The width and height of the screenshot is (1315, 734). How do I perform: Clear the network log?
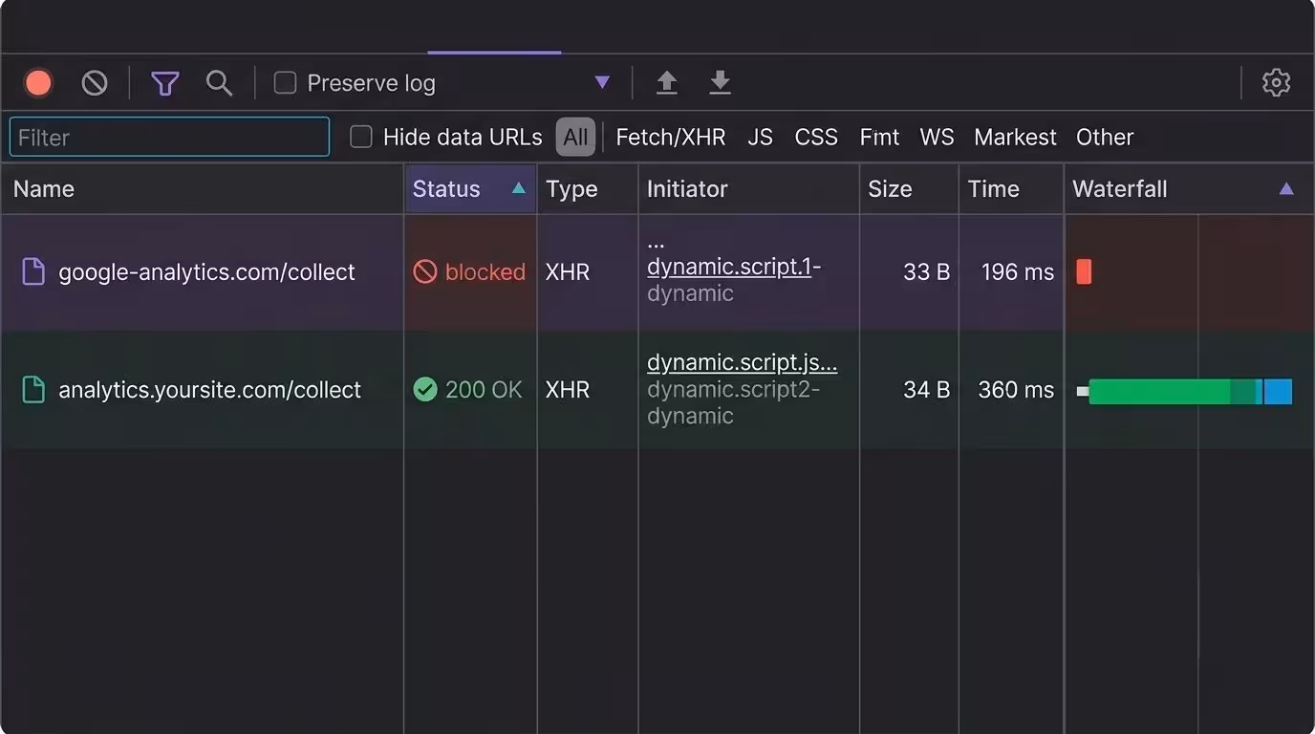point(95,83)
